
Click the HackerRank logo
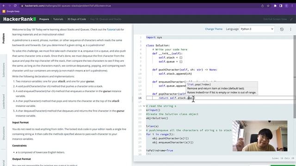coord(19,19)
